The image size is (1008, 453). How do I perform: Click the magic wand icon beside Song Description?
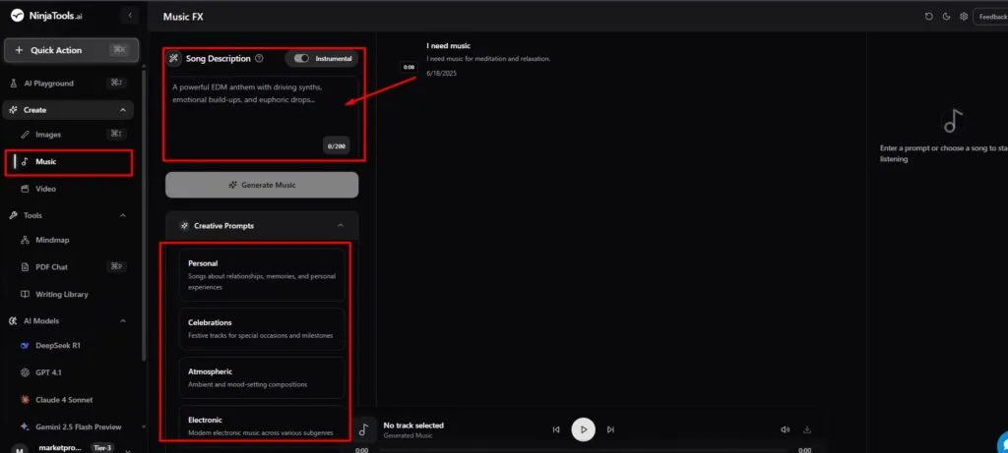pyautogui.click(x=174, y=58)
